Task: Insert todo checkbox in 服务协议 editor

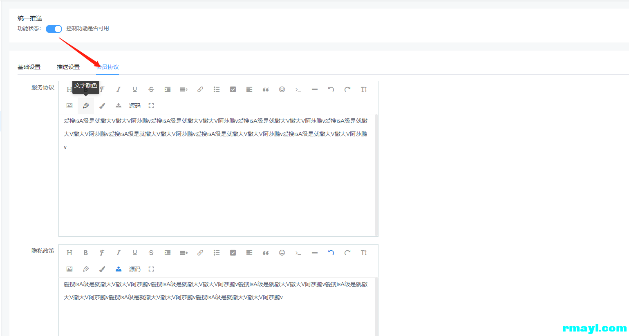Action: (233, 89)
